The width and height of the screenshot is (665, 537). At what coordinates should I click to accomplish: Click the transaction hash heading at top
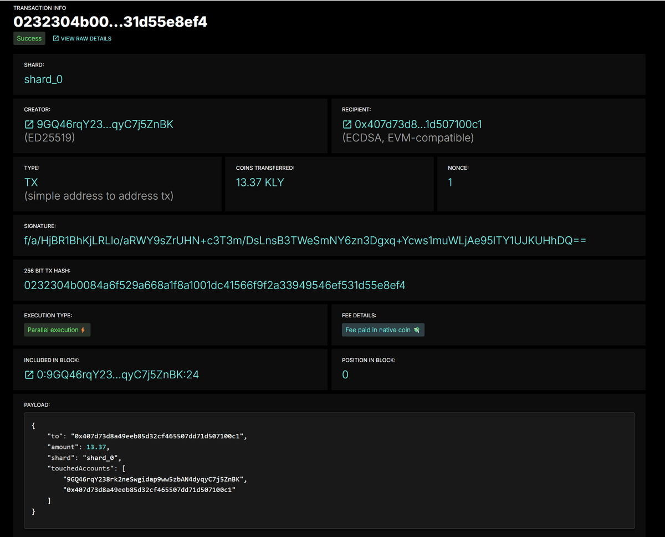point(110,22)
